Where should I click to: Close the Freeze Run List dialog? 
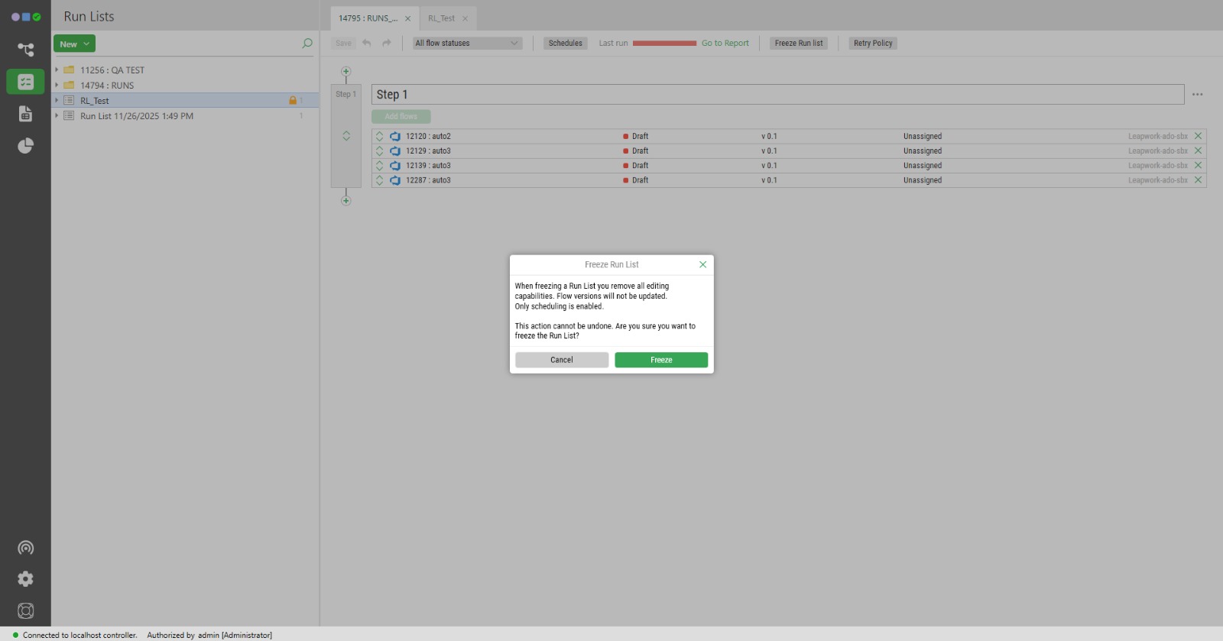[x=702, y=264]
